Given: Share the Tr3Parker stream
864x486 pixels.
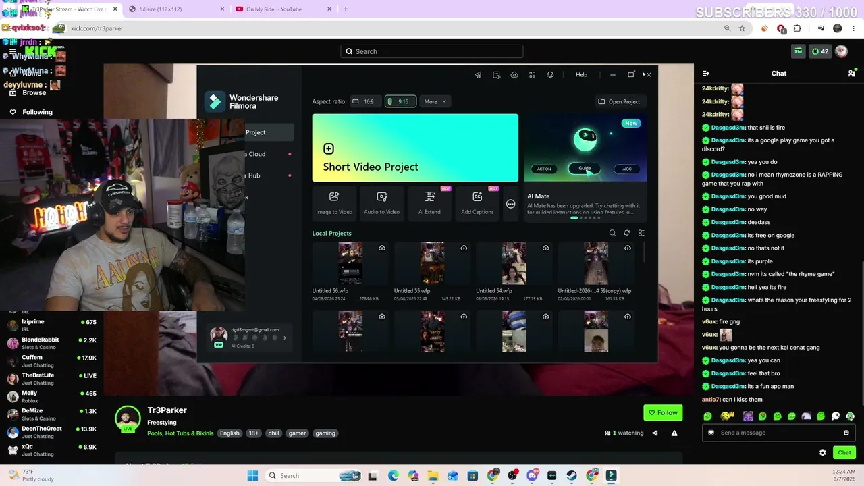Looking at the screenshot, I should [x=655, y=433].
